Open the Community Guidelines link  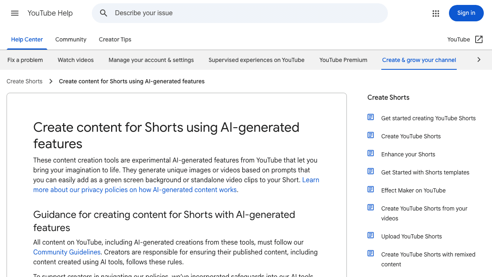click(x=67, y=252)
